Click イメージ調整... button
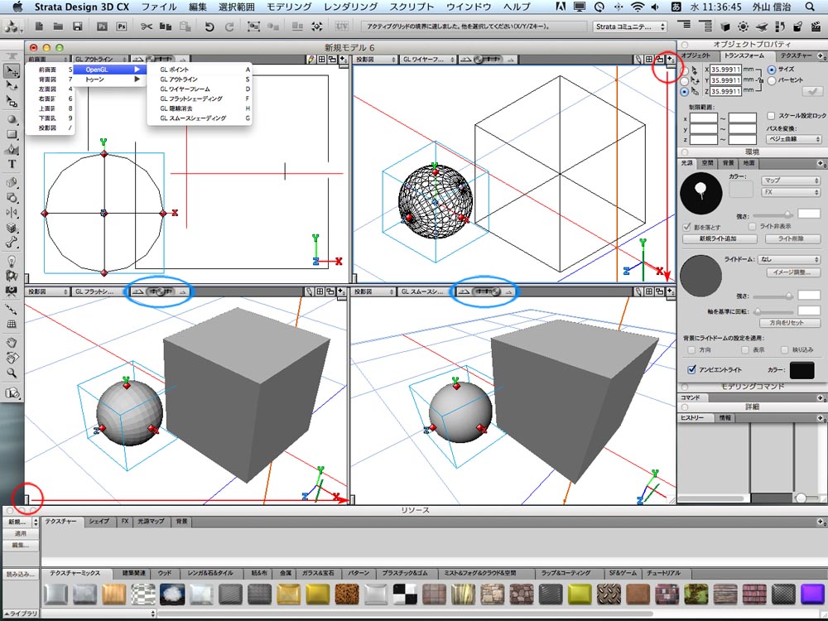Image resolution: width=828 pixels, height=621 pixels. (x=792, y=272)
